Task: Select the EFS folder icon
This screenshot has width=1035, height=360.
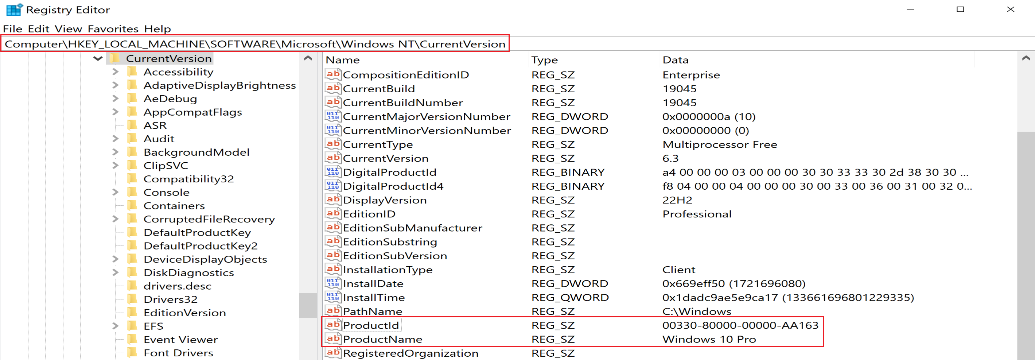Action: [132, 326]
